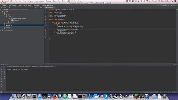Click the Make Project icon in top toolbar
178x100 pixels.
(158, 5)
